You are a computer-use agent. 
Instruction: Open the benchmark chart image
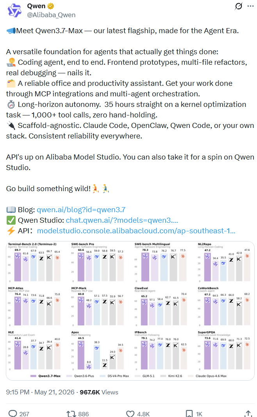(130, 311)
